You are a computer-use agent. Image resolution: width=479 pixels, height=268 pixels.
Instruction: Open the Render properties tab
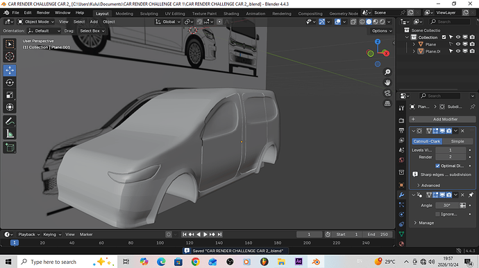point(401,120)
